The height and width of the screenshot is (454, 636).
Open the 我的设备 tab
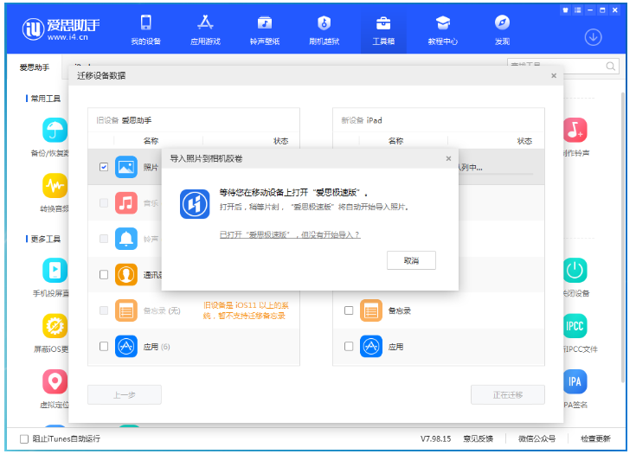[x=145, y=30]
